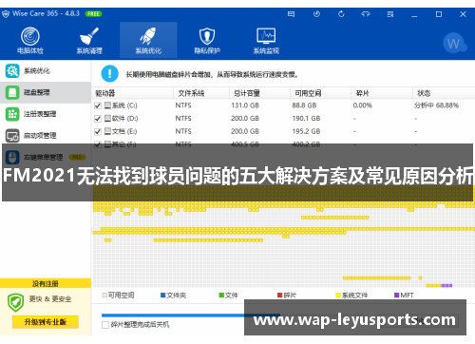The width and height of the screenshot is (475, 344).
Task: Toggle the 软件 (D:) drive checkbox
Action: coord(98,119)
